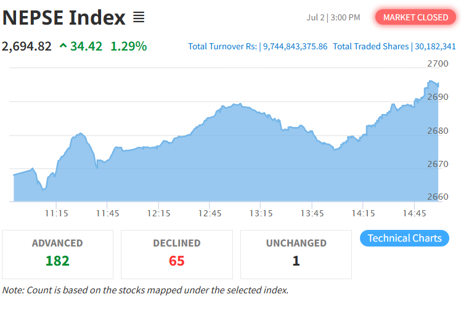Viewport: 461px width, 310px height.
Task: Click the 14:45 time axis label
Action: pyautogui.click(x=414, y=213)
